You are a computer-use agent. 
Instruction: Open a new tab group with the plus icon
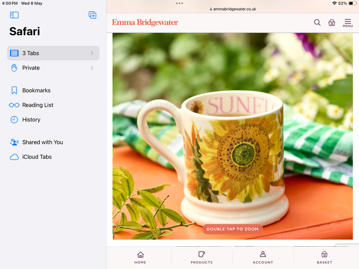tap(92, 15)
